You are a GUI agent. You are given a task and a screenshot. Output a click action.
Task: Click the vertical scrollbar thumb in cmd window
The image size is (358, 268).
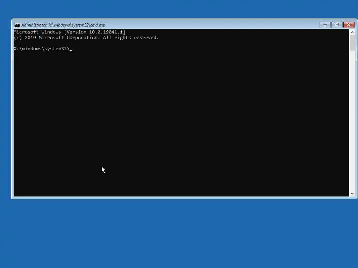click(352, 43)
